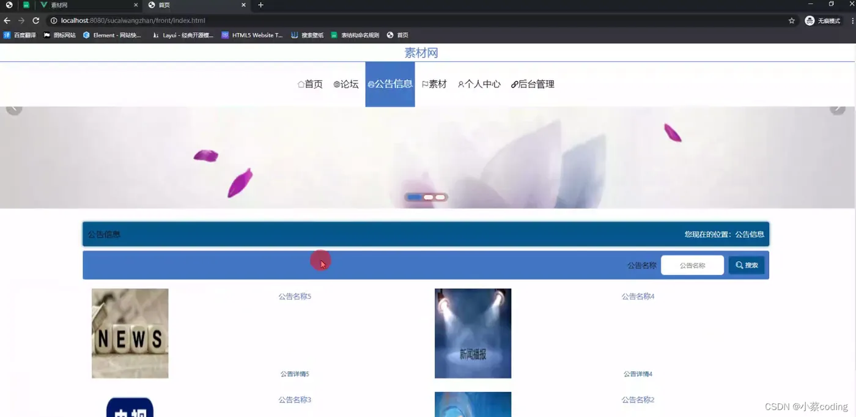Select the third carousel indicator dot

coord(440,197)
